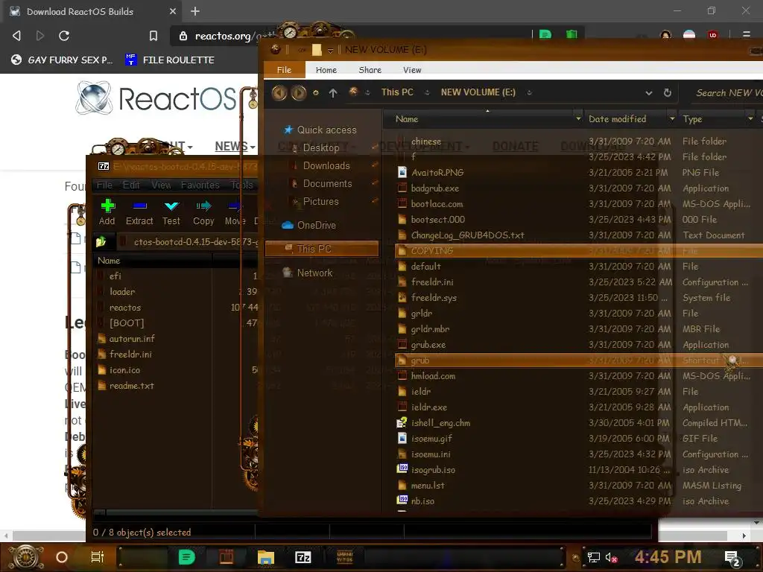Open the 7-Zip Favorites menu
This screenshot has height=572, width=763.
click(200, 185)
